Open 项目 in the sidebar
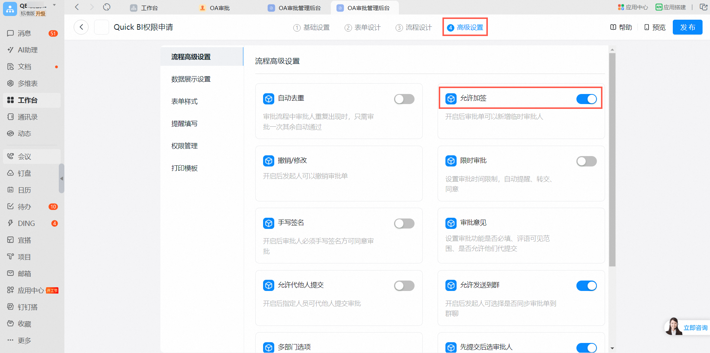 click(x=32, y=257)
